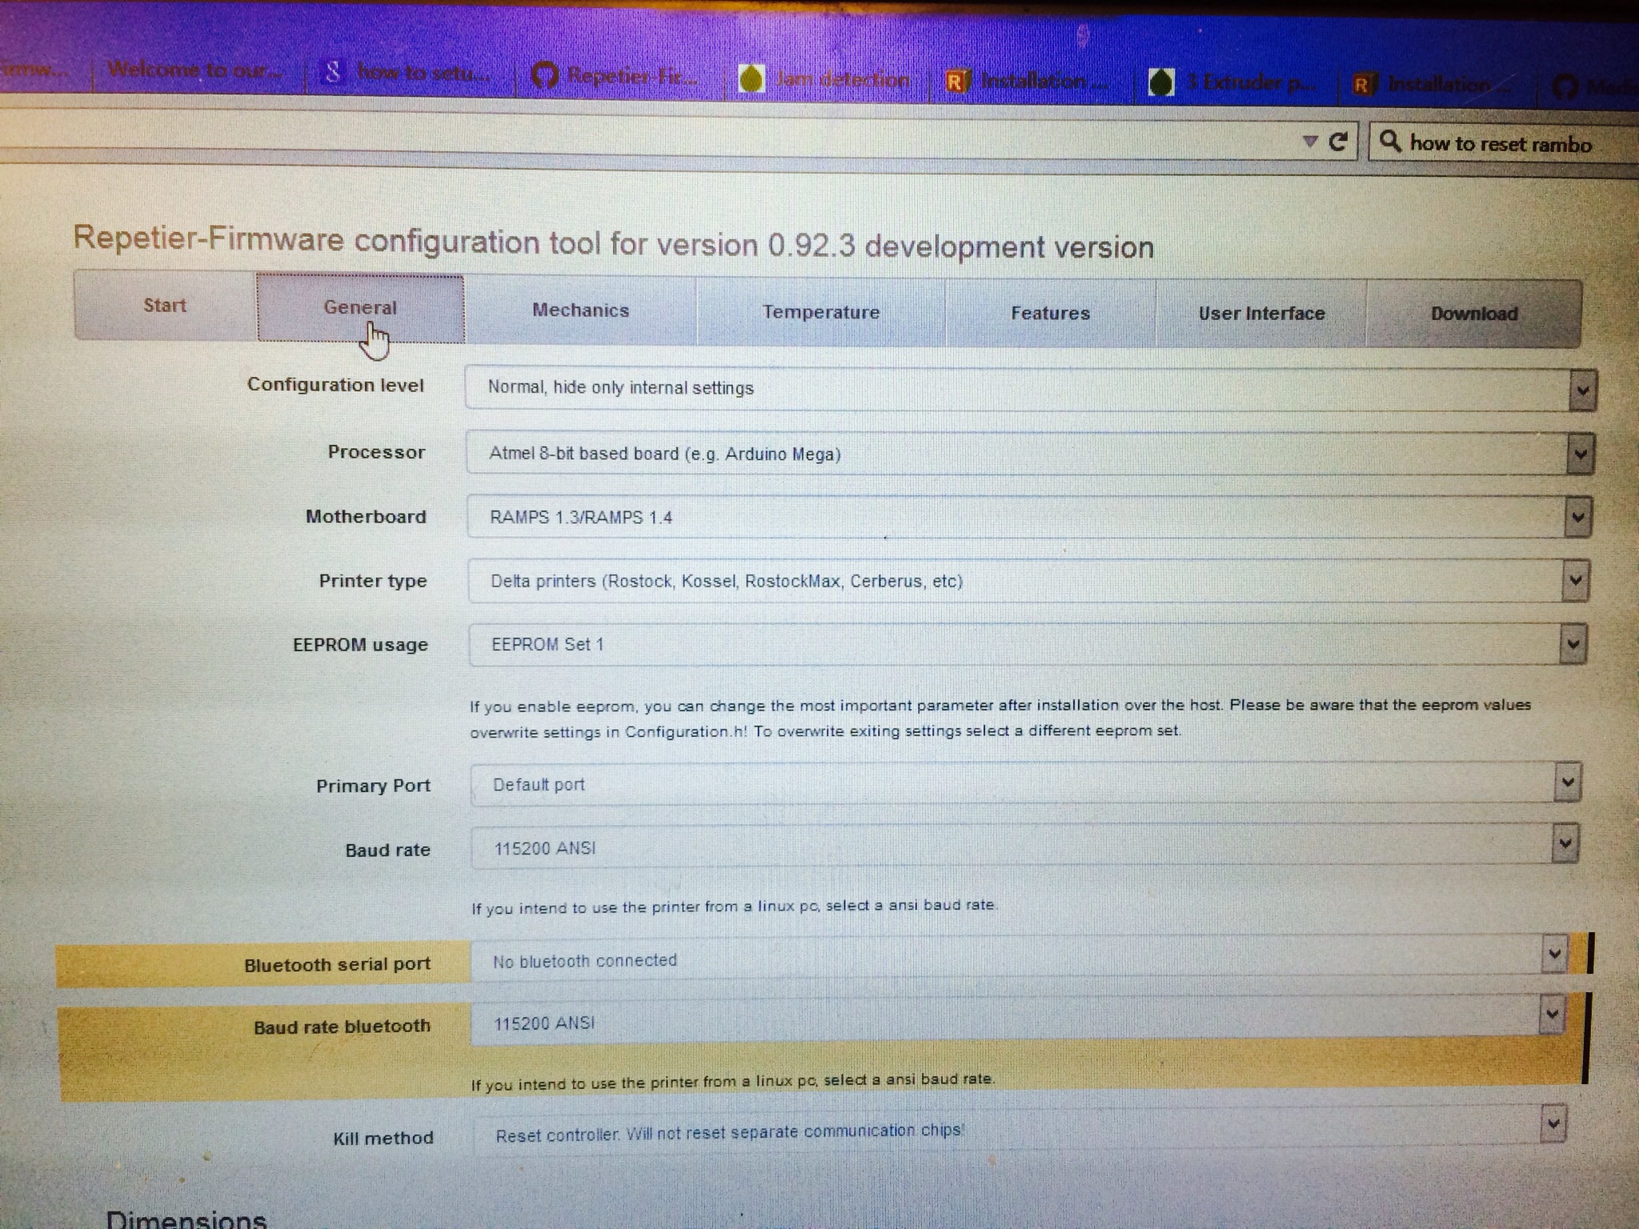Screen dimensions: 1639x1229
Task: Open the Mechanics configuration tab
Action: [580, 310]
